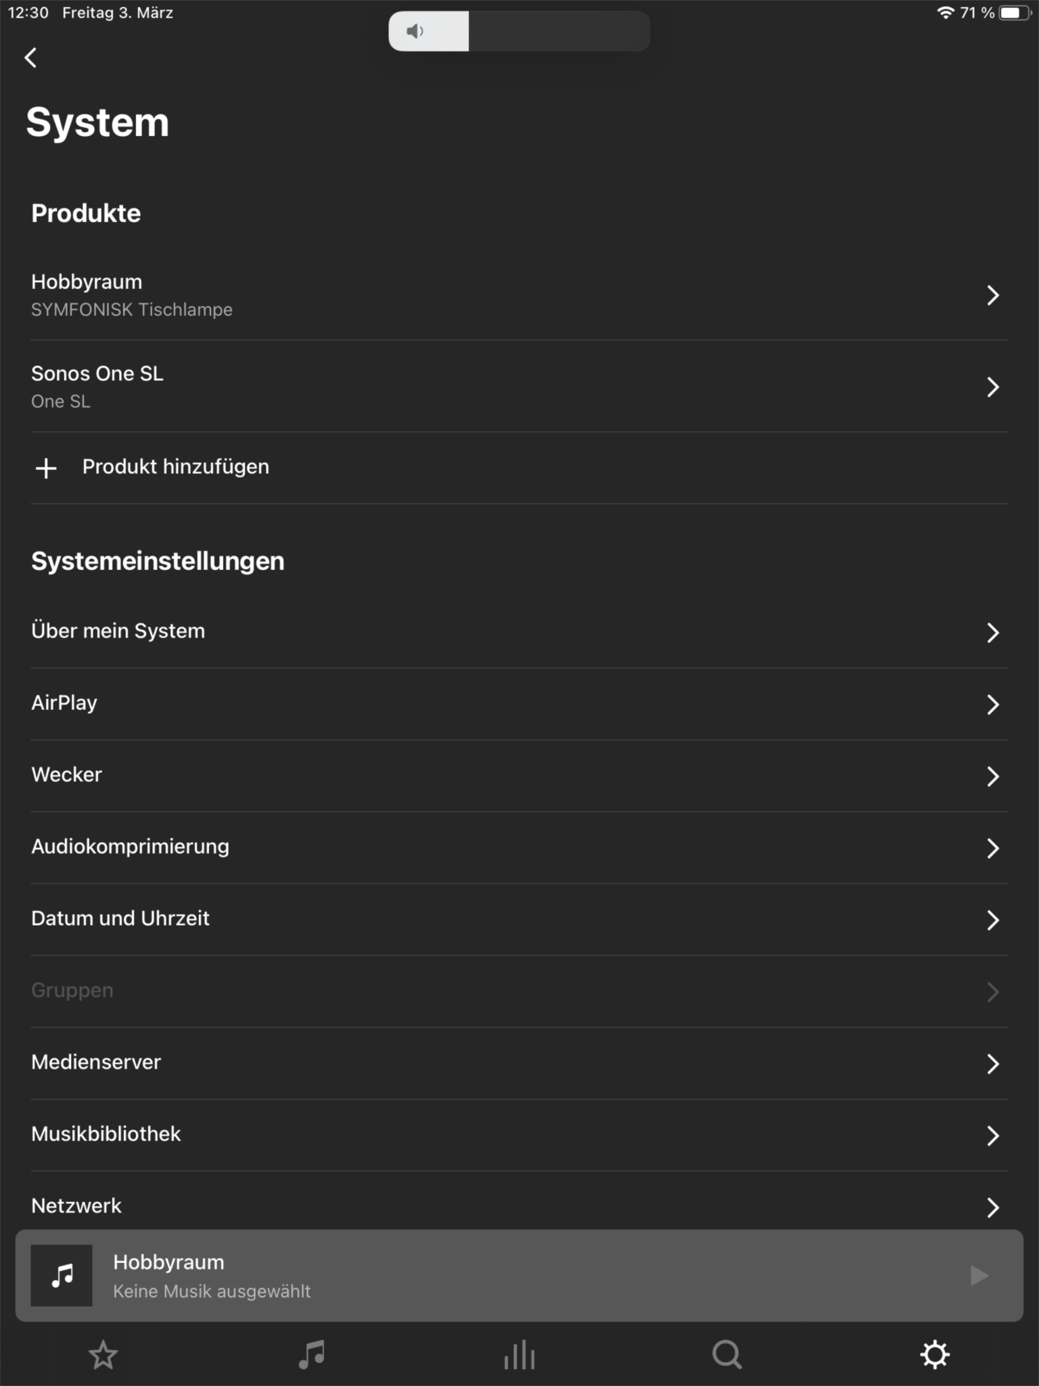Expand Hobbyraum SYMFONISK Tischlampe chevron
This screenshot has width=1039, height=1386.
click(992, 295)
